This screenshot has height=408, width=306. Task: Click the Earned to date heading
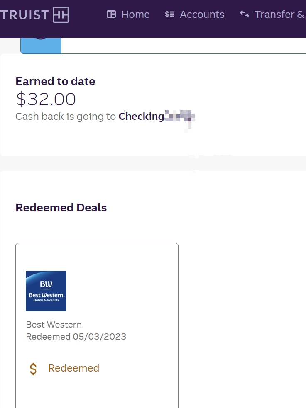(x=56, y=81)
